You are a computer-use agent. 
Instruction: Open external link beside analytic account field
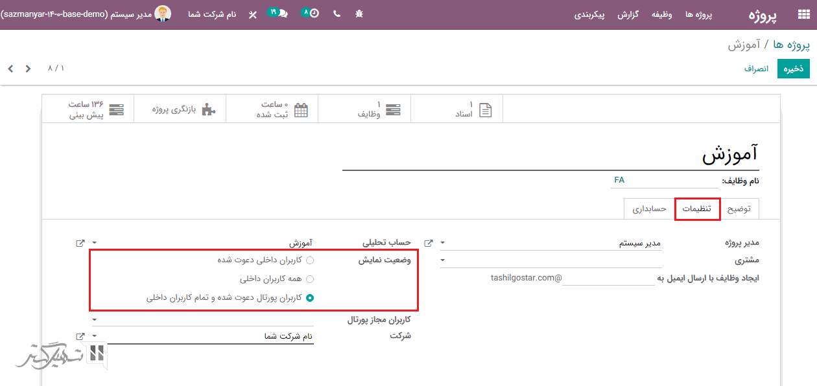point(80,243)
